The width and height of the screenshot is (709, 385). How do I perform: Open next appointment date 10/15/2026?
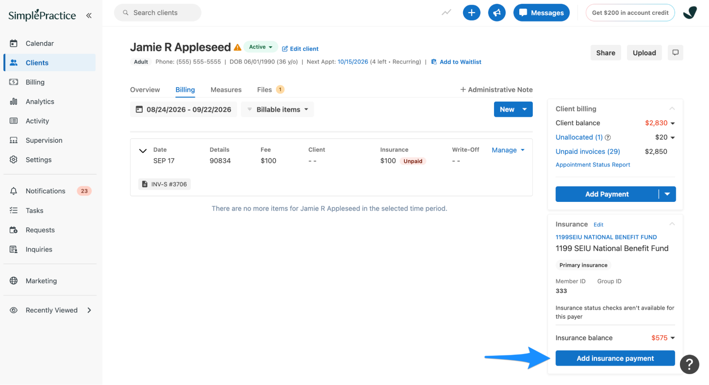(353, 62)
